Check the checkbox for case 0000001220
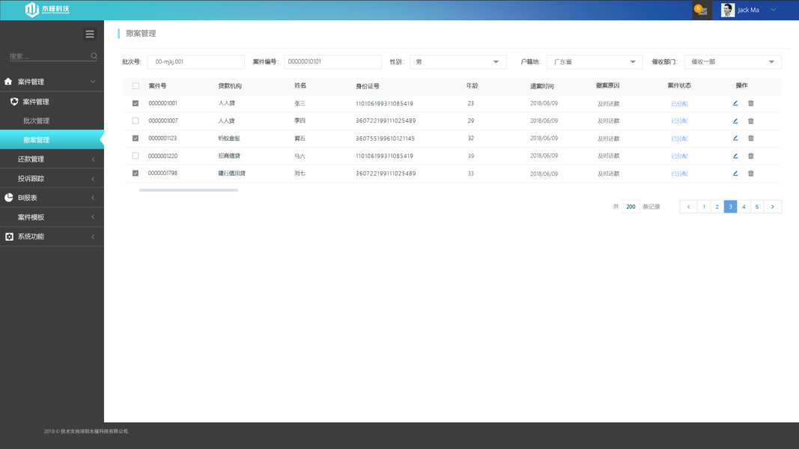The width and height of the screenshot is (799, 449). [136, 156]
